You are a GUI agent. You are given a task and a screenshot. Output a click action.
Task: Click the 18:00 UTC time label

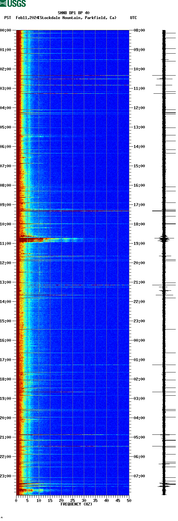pos(139,224)
